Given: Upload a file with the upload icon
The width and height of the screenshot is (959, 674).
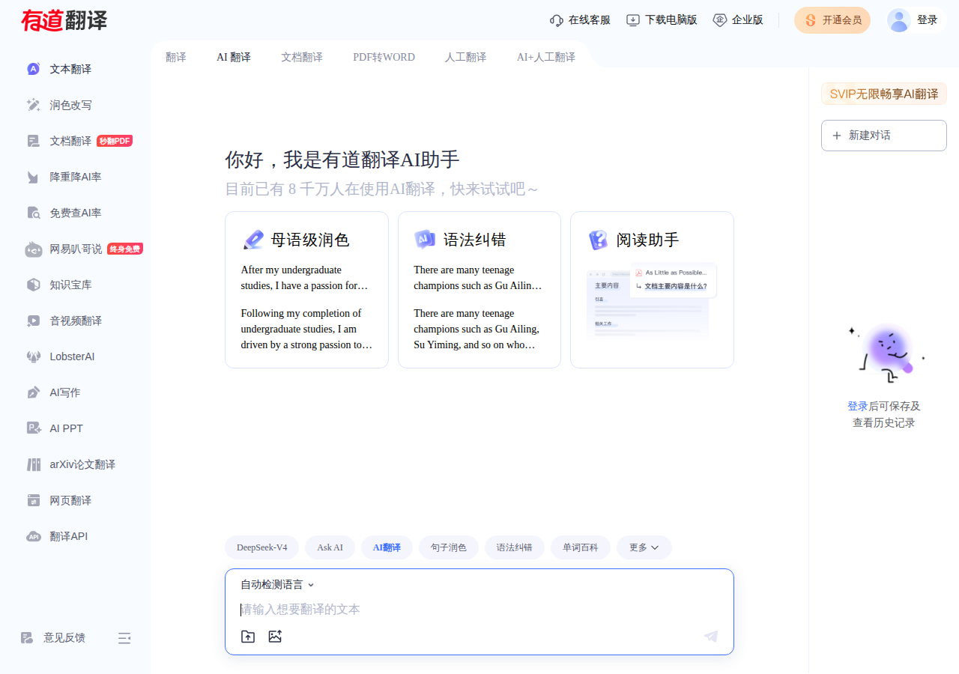Looking at the screenshot, I should point(248,637).
